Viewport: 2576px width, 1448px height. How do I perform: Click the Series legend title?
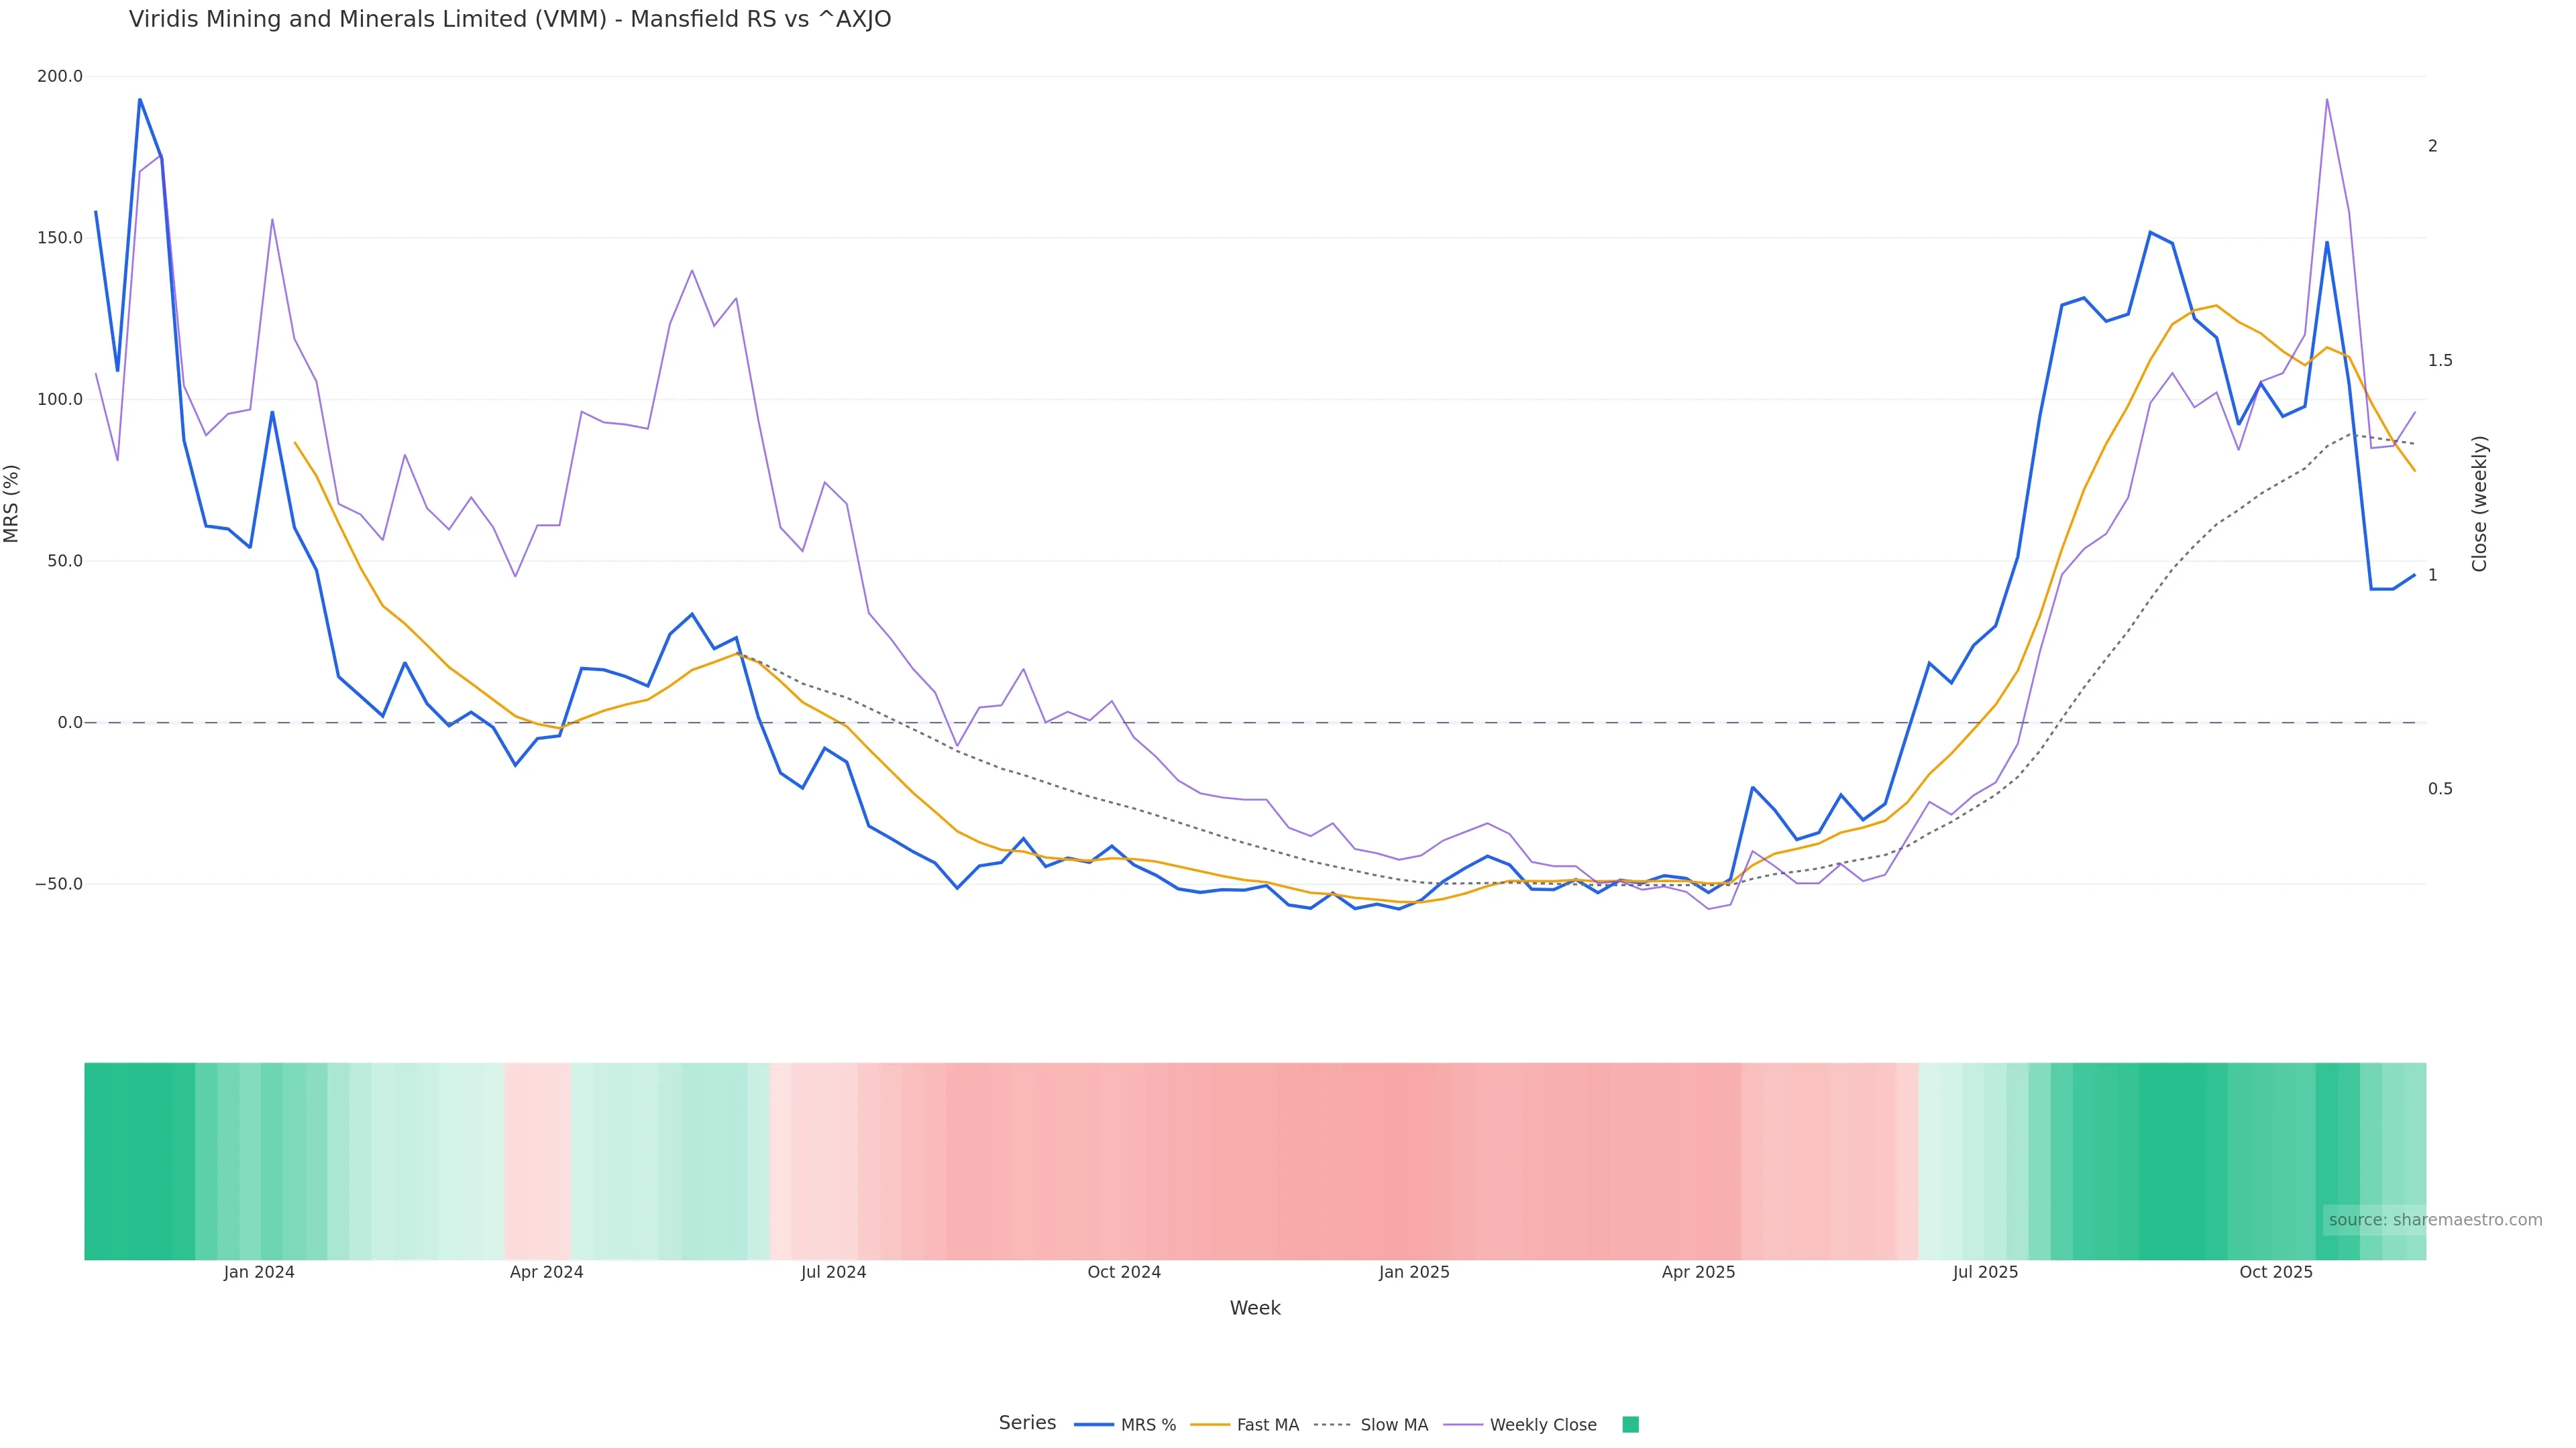(1027, 1423)
